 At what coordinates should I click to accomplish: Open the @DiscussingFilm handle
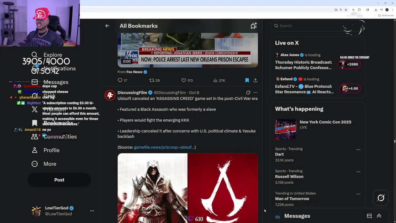point(170,93)
